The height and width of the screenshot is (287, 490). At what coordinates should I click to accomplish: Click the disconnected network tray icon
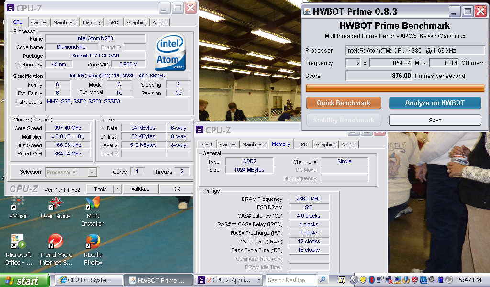(389, 280)
